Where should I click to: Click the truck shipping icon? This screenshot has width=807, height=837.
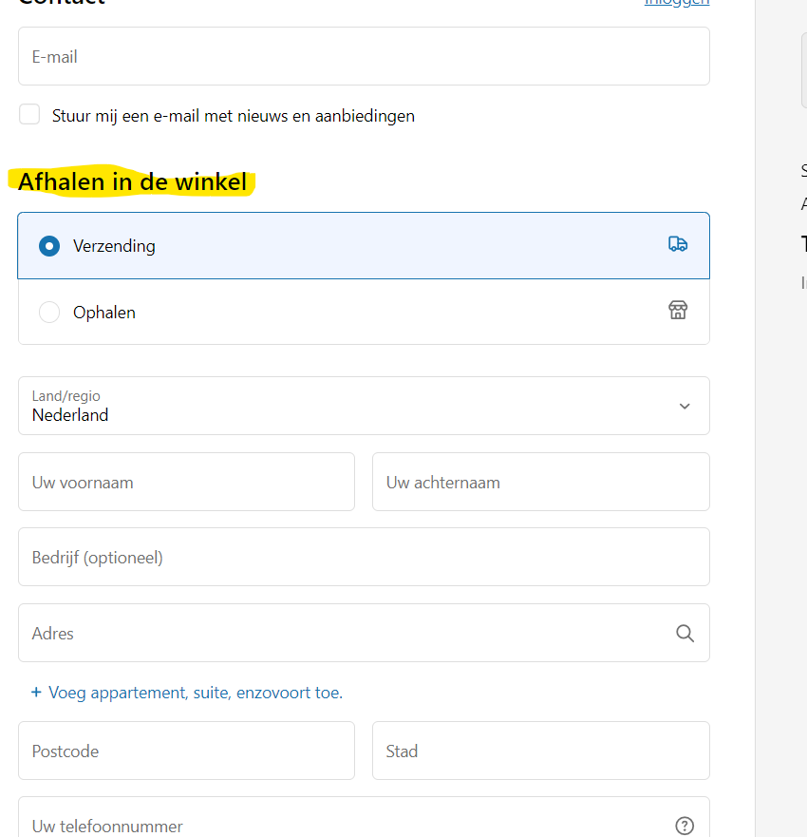click(678, 244)
